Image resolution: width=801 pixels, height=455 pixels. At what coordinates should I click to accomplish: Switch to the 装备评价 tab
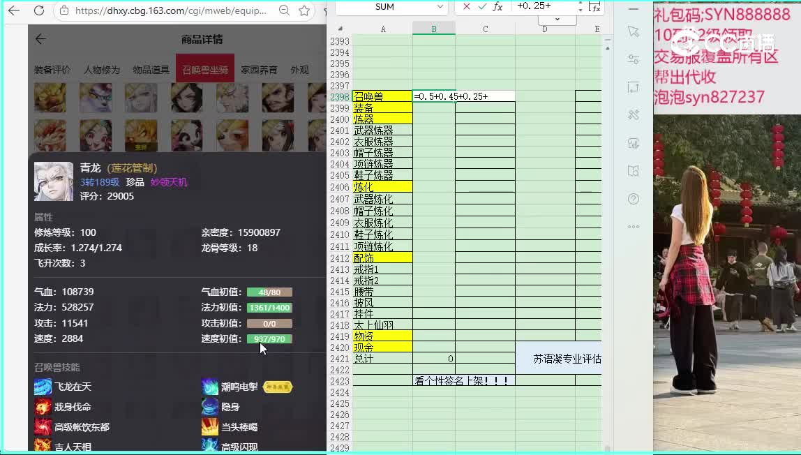tap(52, 70)
